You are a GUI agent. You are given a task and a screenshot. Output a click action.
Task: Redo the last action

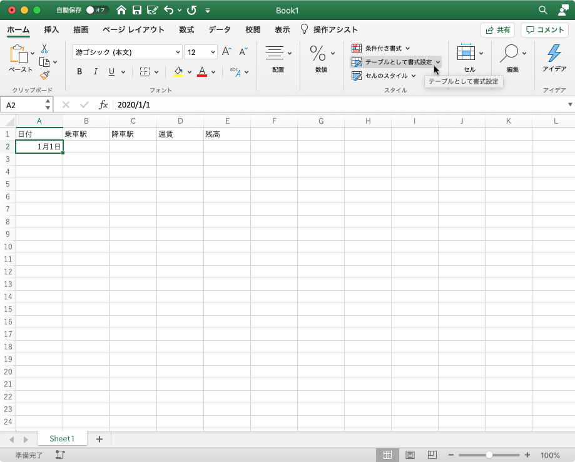click(x=192, y=10)
